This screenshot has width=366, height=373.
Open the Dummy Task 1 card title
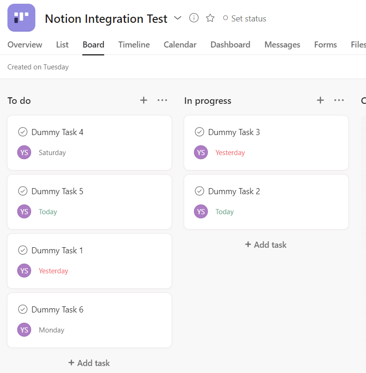tap(57, 251)
